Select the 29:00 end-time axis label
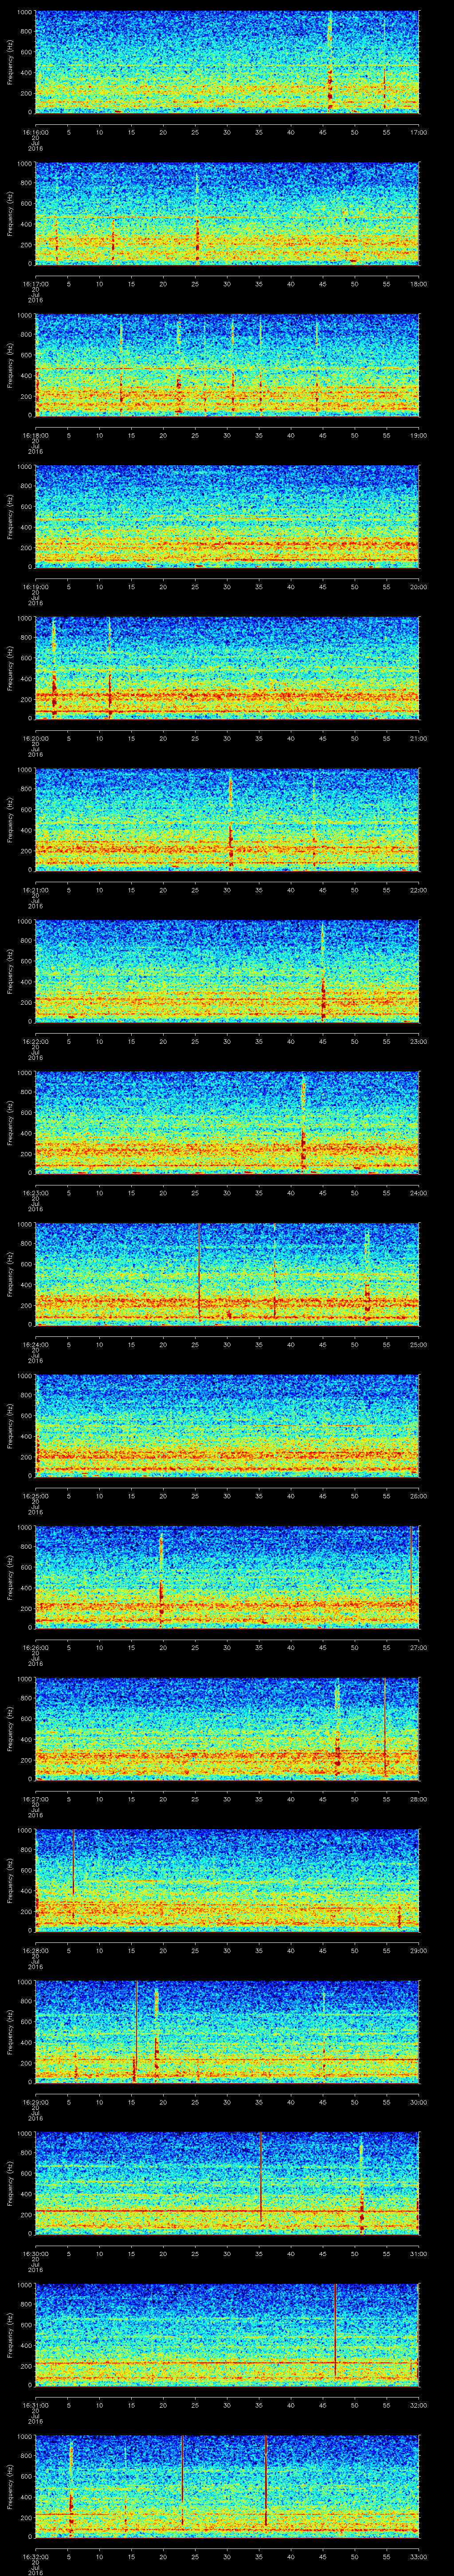Screen dimensions: 454x2576 point(419,1950)
